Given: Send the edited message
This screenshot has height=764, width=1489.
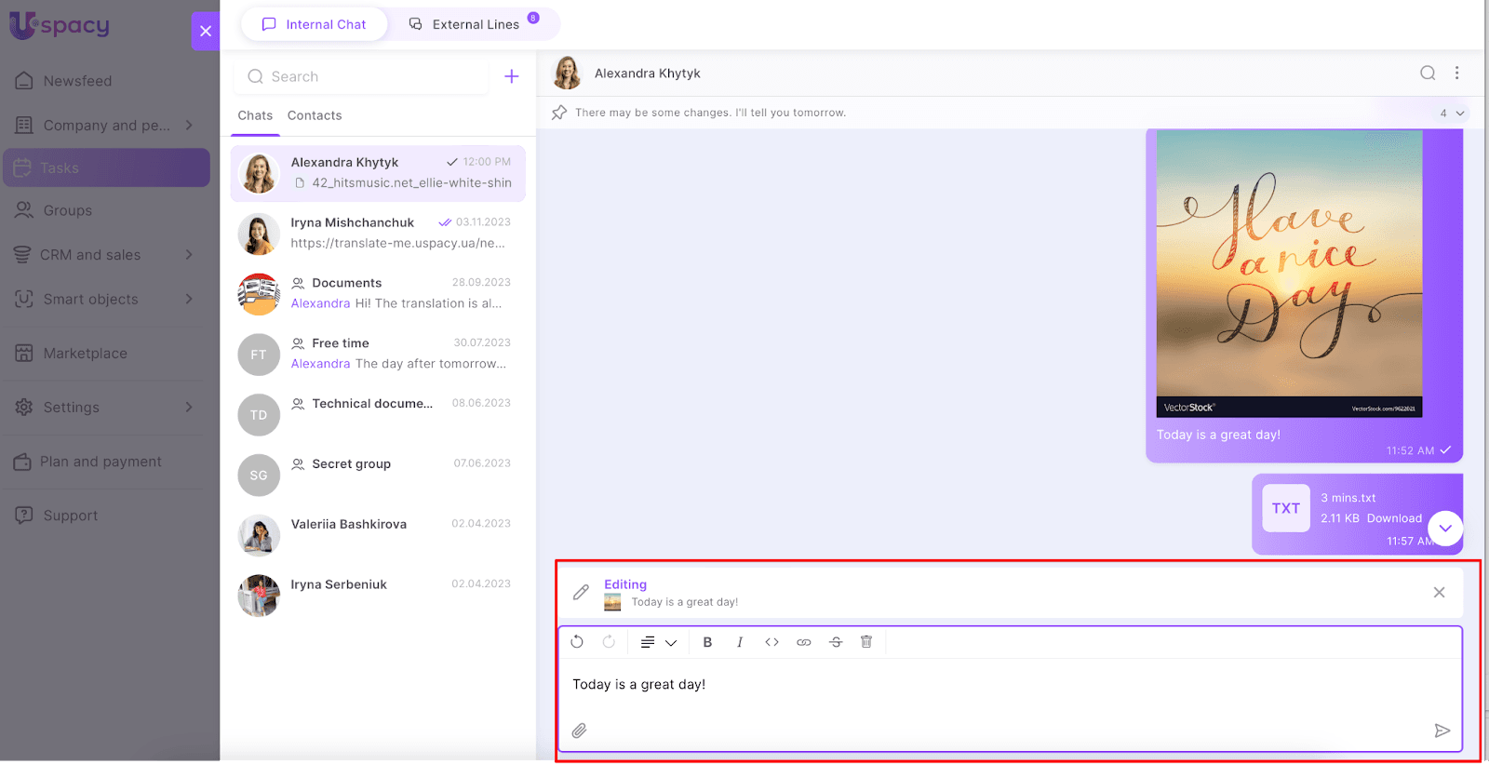Looking at the screenshot, I should pyautogui.click(x=1442, y=730).
